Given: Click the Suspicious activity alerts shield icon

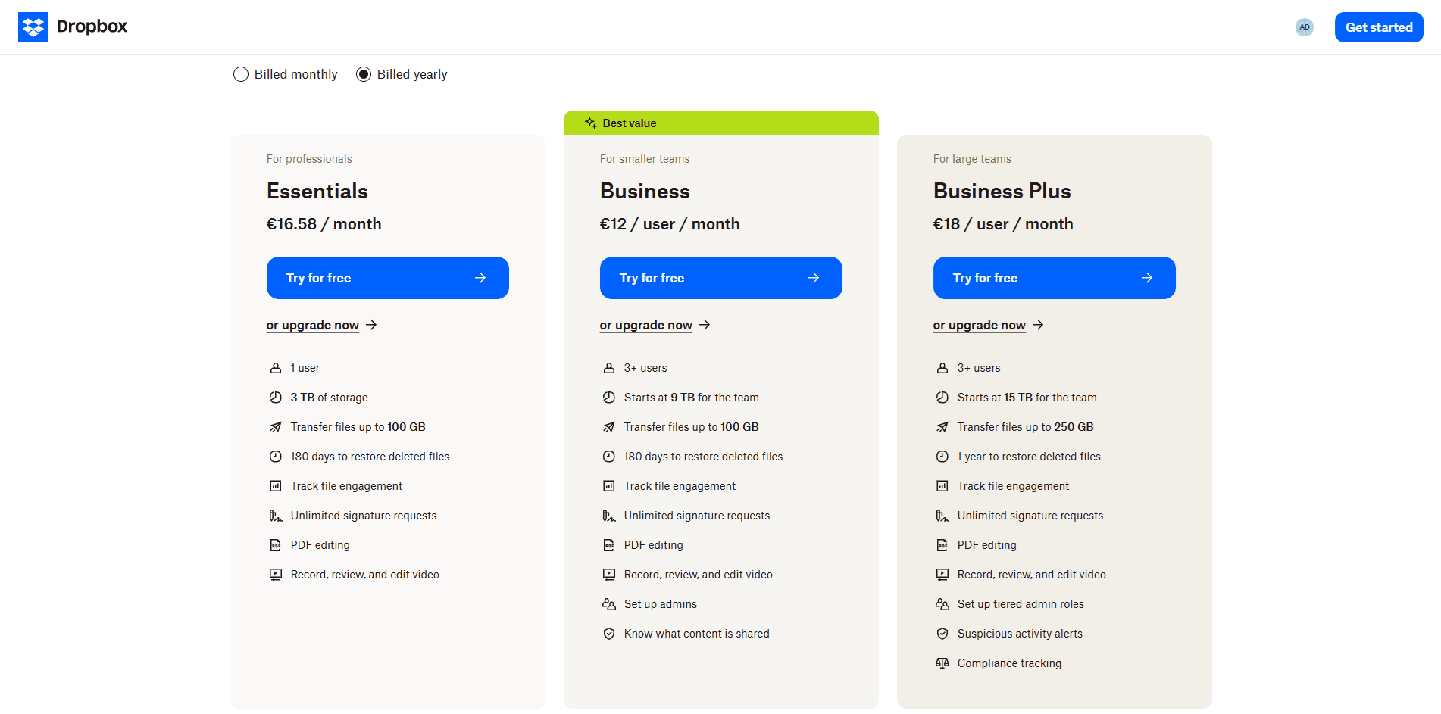Looking at the screenshot, I should pos(942,633).
